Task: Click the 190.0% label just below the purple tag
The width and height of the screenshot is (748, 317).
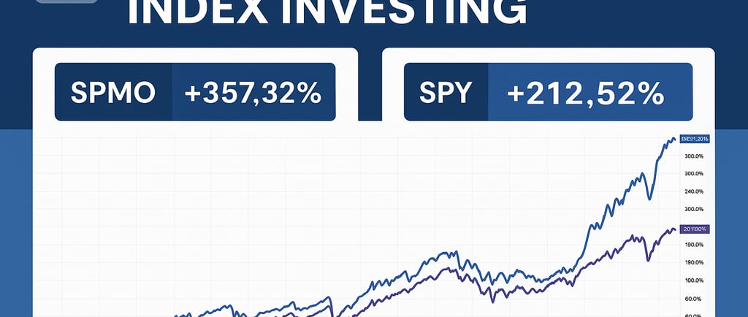Action: click(x=694, y=245)
